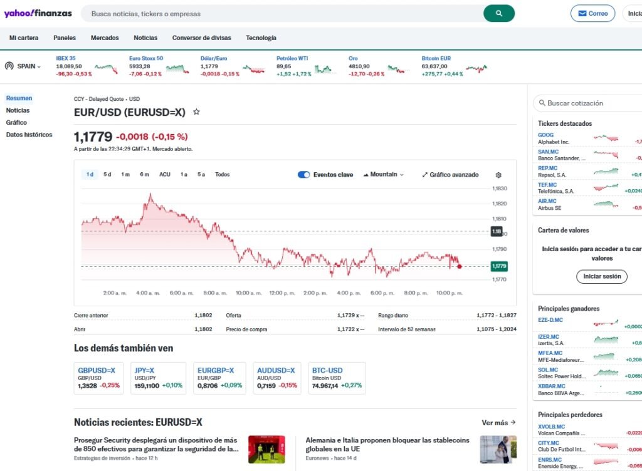Open the BTC-USD card

tap(337, 378)
